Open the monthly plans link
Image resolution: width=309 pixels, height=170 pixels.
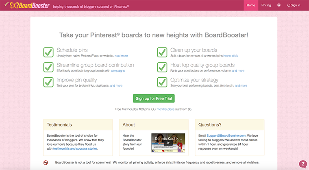(x=165, y=109)
